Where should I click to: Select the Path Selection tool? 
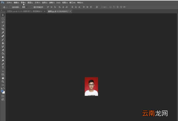tap(3, 71)
